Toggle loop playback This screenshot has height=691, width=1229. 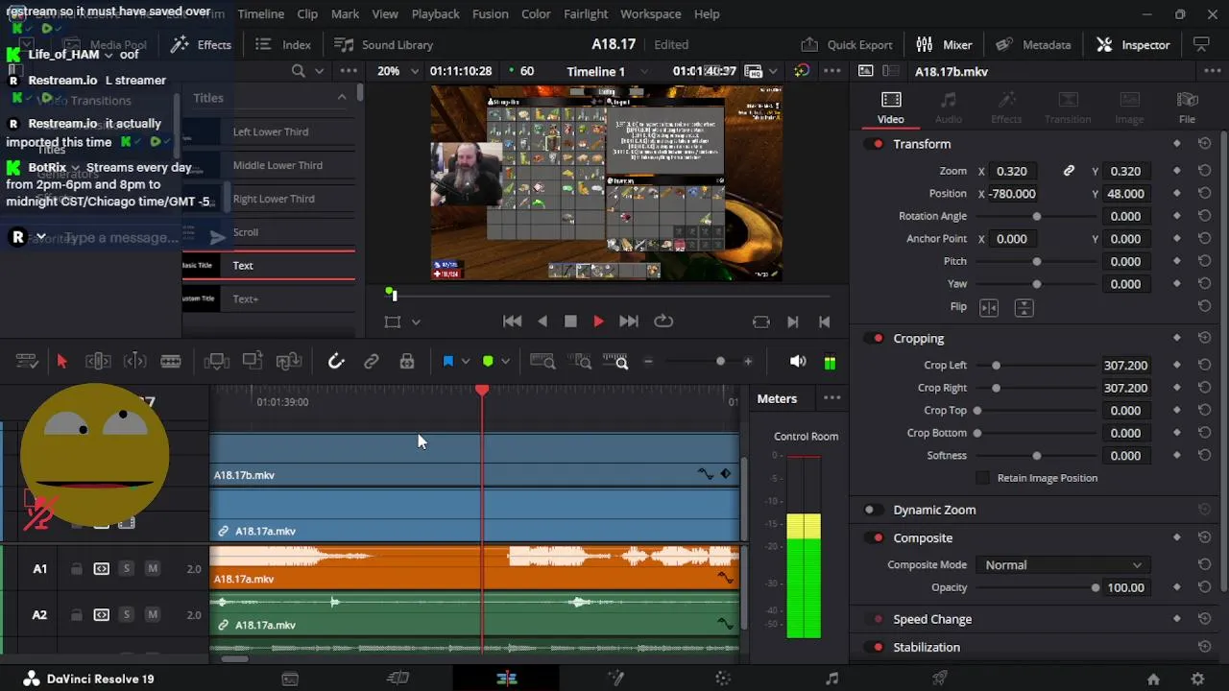tap(663, 322)
